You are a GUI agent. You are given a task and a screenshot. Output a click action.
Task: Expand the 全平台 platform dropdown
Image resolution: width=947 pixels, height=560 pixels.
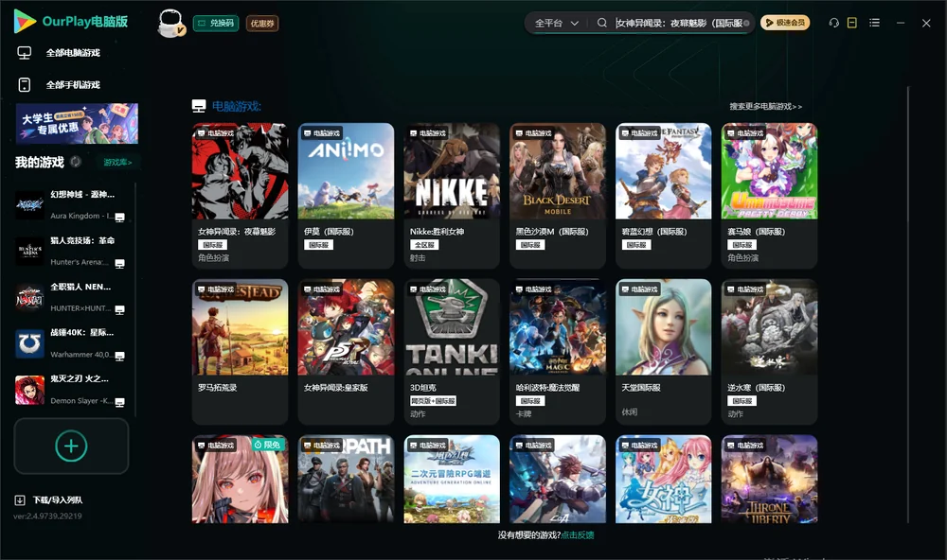556,23
